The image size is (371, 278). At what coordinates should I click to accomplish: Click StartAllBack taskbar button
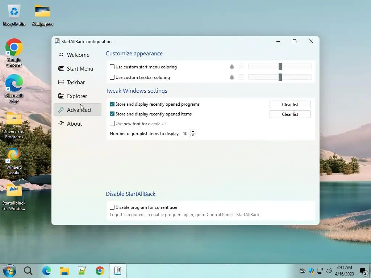pos(118,271)
